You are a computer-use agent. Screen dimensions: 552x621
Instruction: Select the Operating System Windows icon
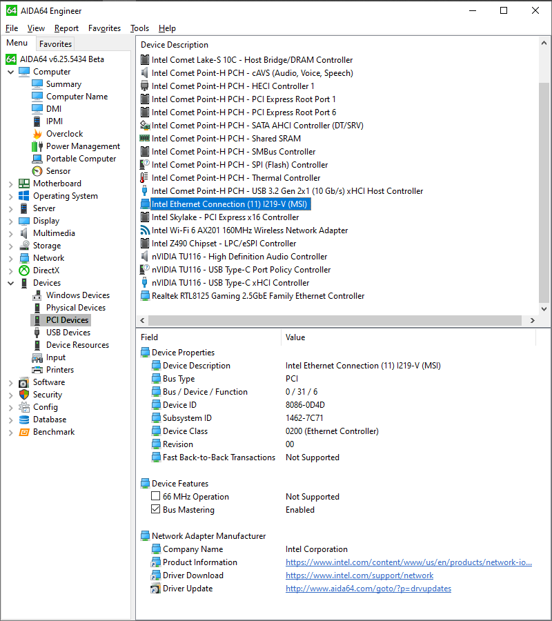(x=24, y=196)
